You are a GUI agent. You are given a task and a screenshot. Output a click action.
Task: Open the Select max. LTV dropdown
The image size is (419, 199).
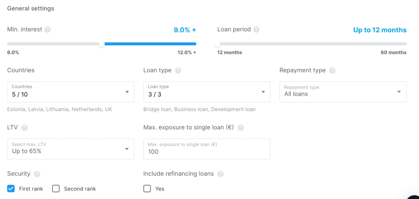[70, 149]
